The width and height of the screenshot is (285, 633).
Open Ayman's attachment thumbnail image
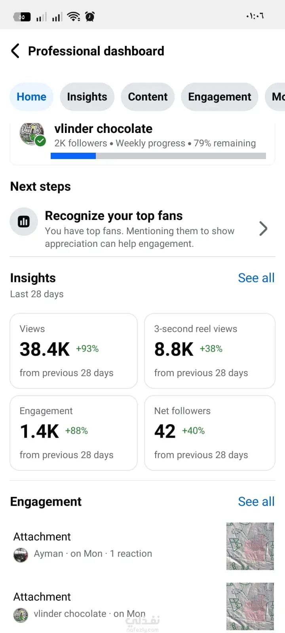tap(250, 546)
